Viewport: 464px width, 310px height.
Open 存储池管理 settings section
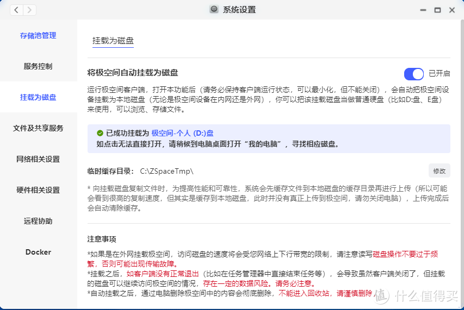tap(38, 35)
